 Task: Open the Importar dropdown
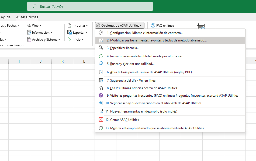click(x=87, y=26)
